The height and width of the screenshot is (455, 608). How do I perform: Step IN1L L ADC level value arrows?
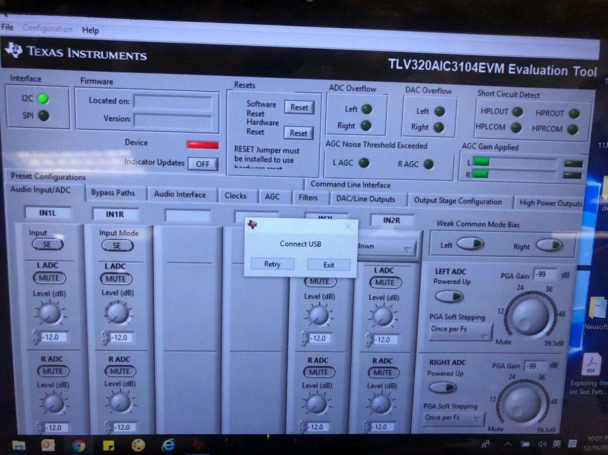pyautogui.click(x=36, y=337)
